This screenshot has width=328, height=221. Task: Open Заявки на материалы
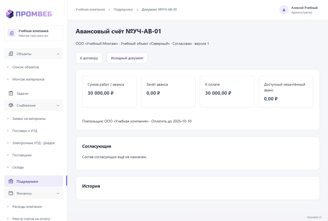29,119
